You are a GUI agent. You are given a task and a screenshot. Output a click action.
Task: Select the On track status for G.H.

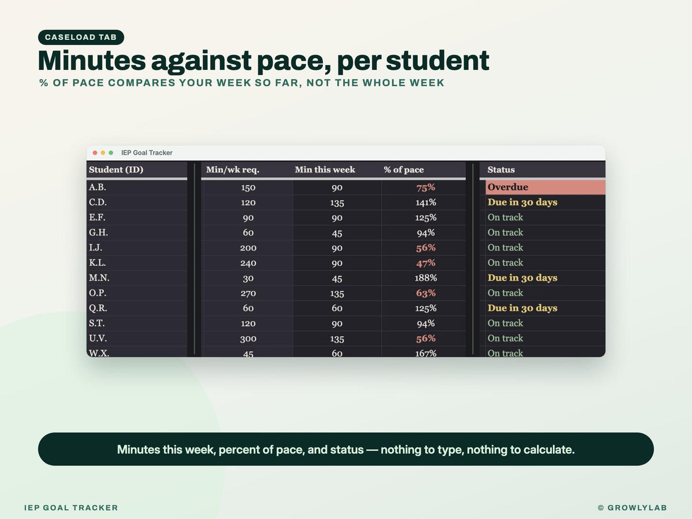[546, 232]
